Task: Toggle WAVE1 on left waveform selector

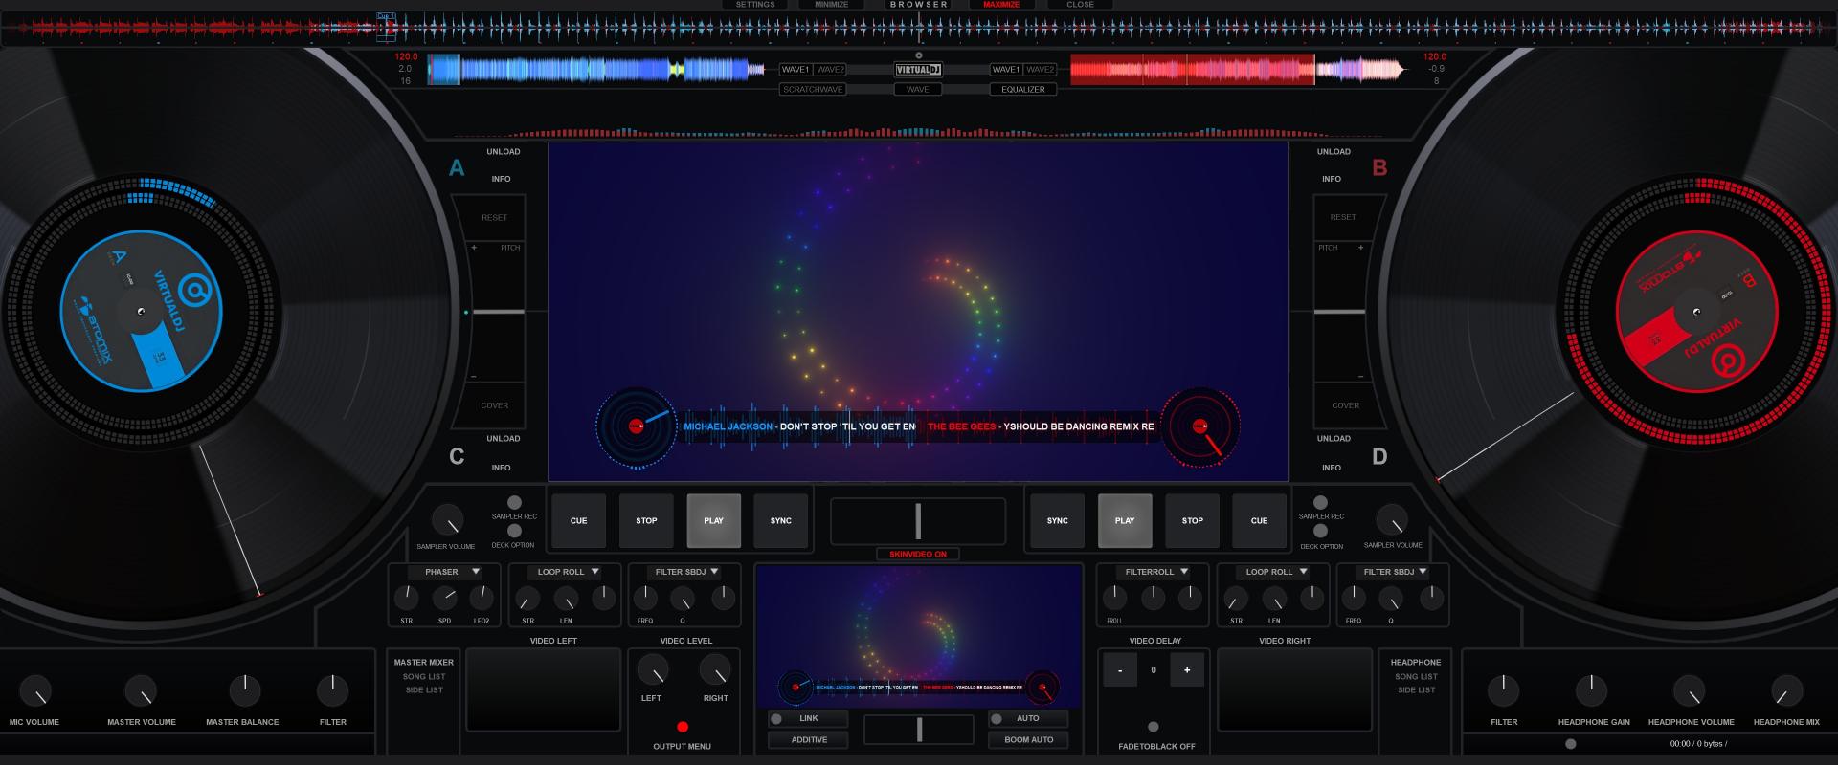Action: [x=796, y=70]
